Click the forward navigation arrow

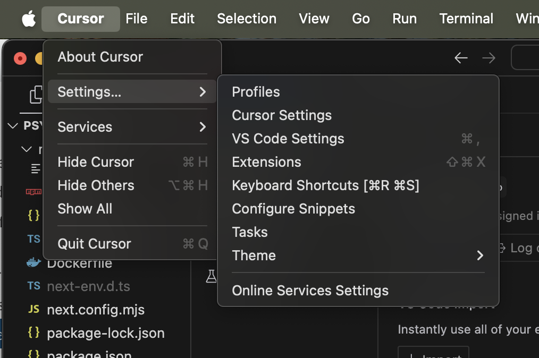coord(489,58)
